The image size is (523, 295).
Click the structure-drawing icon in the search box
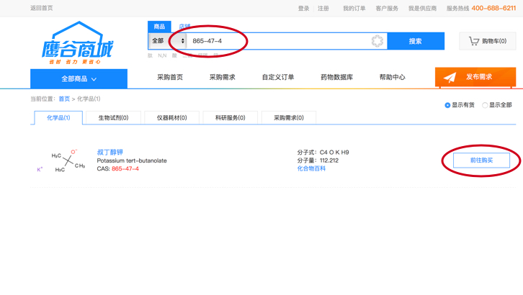[x=377, y=41]
